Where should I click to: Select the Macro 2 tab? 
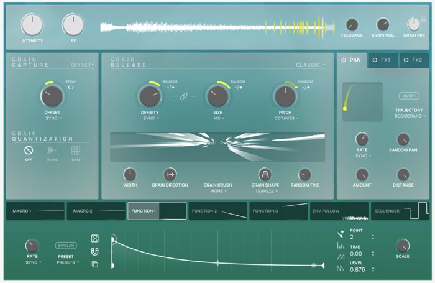(96, 211)
